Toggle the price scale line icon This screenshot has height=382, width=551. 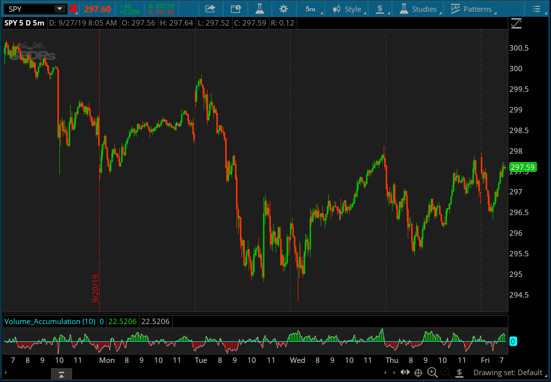tap(516, 23)
